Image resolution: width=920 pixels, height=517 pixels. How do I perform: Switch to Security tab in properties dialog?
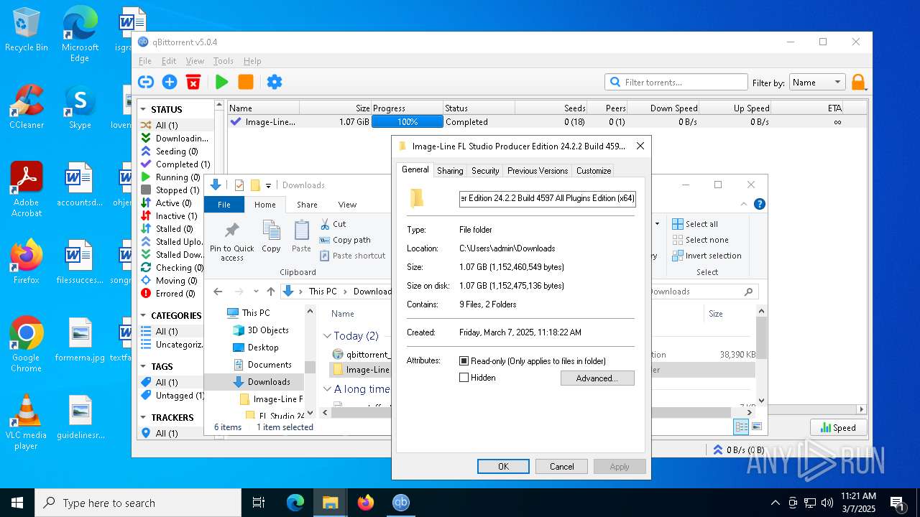pos(485,171)
